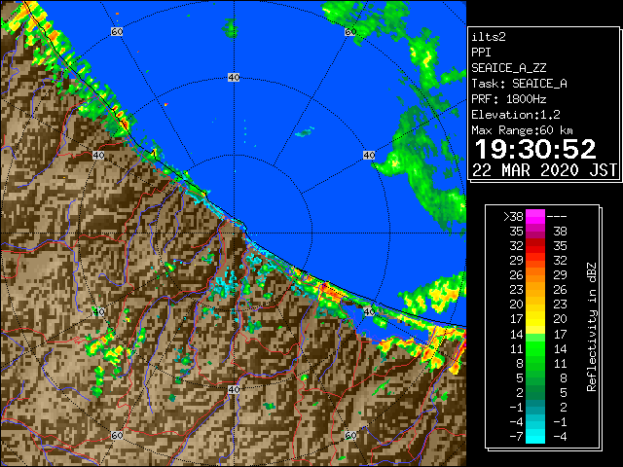623x467 pixels.
Task: Click the "Max Range:60 km" line
Action: coord(522,130)
